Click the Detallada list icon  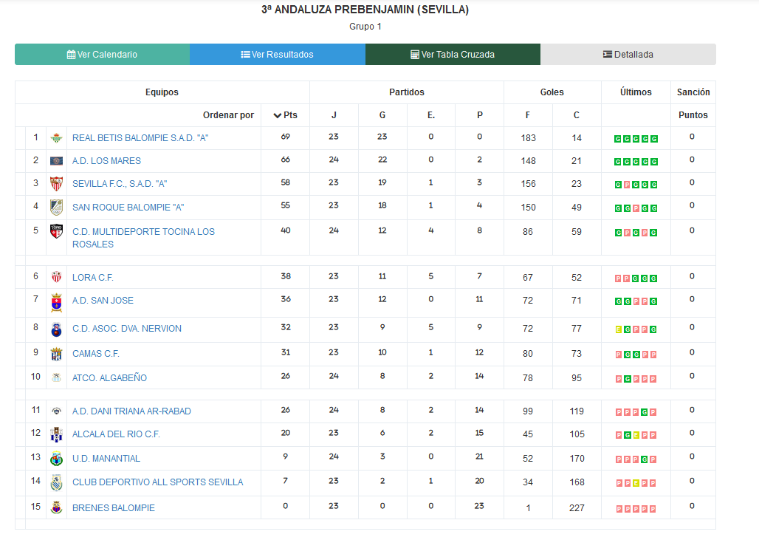point(608,54)
